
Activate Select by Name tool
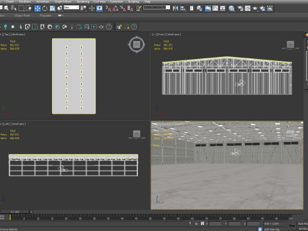click(13, 8)
